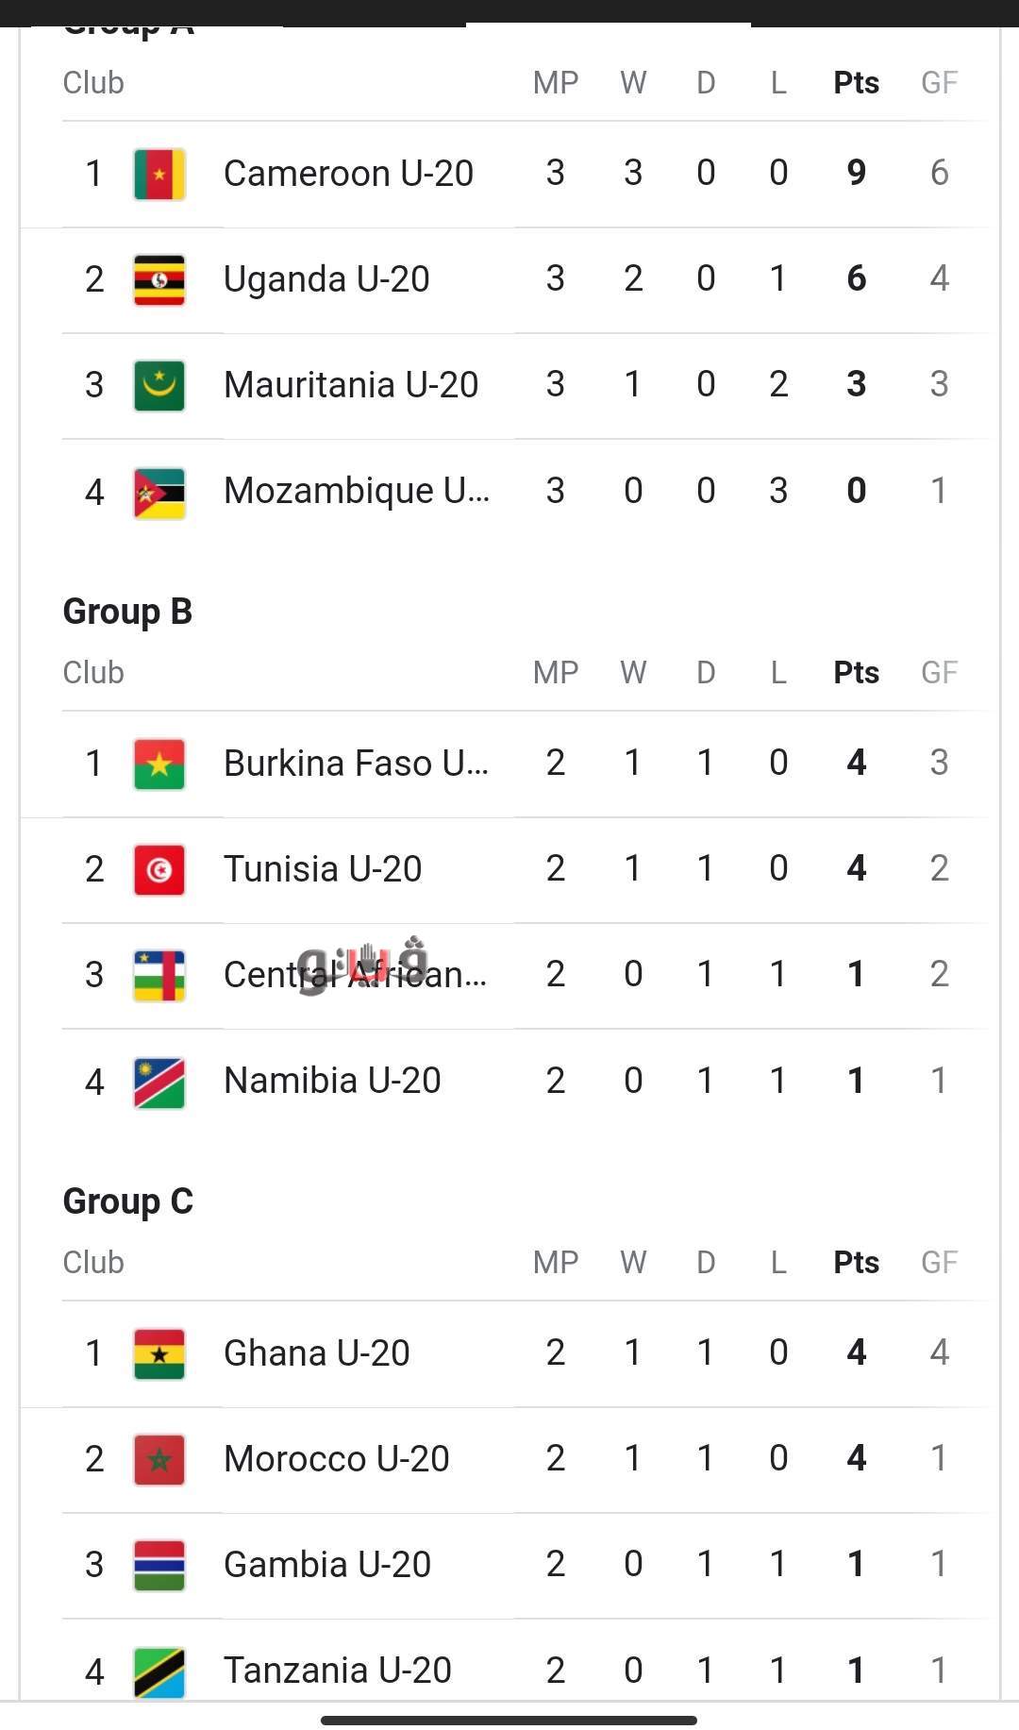This screenshot has height=1730, width=1019.
Task: Select the Ghana U-20 team name
Action: pos(317,1353)
